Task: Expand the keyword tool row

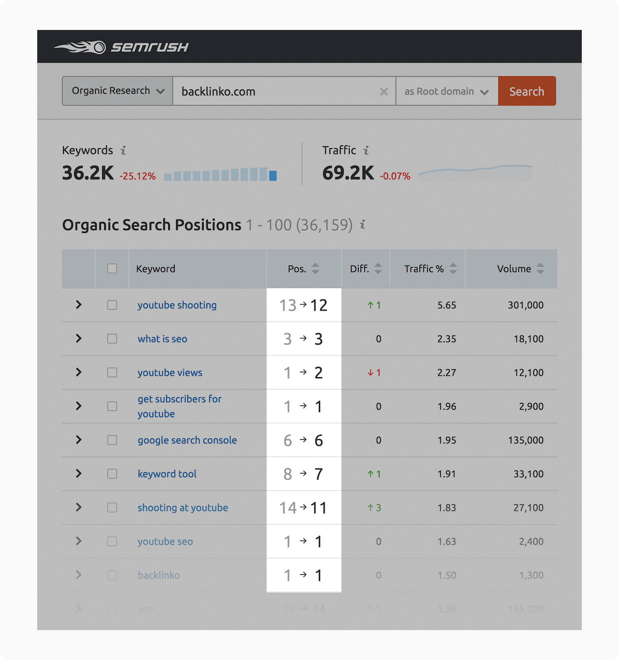Action: click(x=79, y=473)
